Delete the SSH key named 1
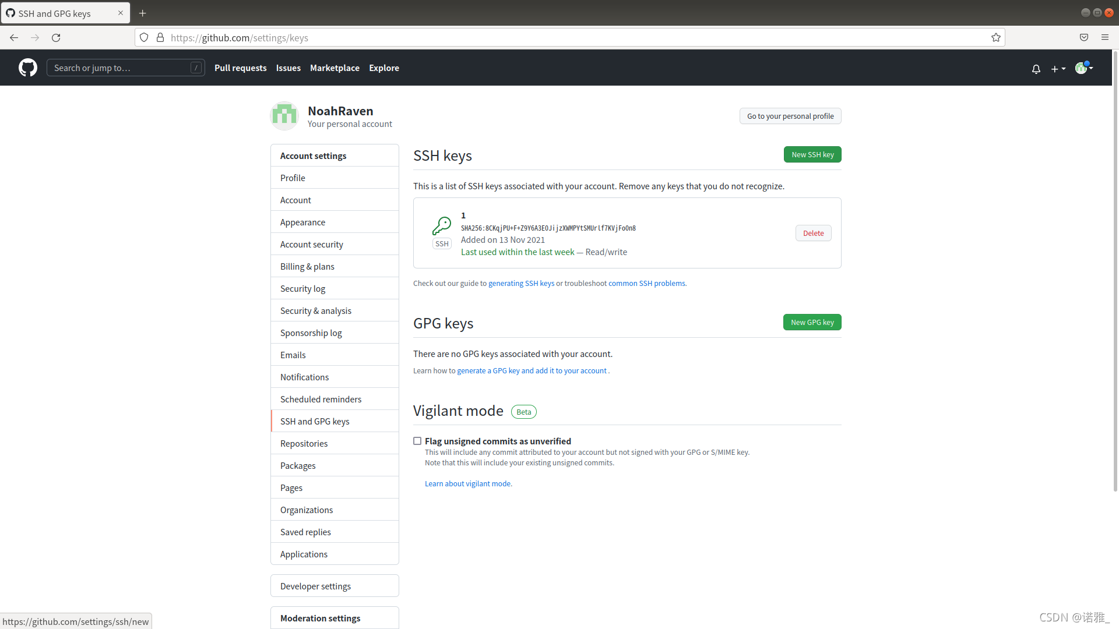1119x629 pixels. point(813,233)
